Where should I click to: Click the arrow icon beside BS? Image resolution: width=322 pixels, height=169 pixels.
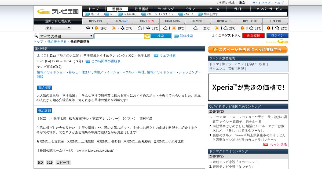point(107,14)
